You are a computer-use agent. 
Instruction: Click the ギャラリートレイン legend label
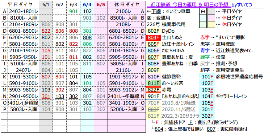[231, 97]
